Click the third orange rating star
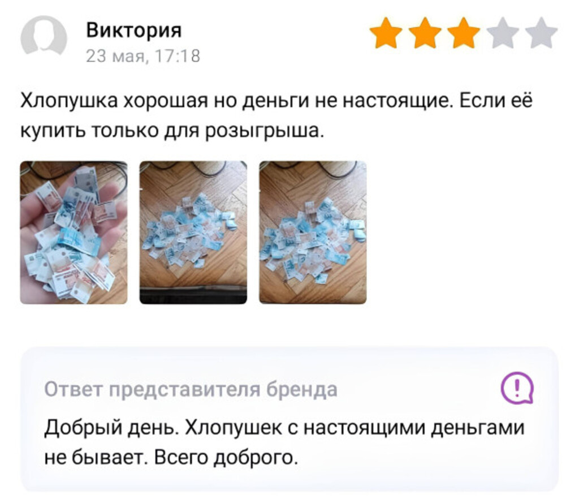The height and width of the screenshot is (503, 579). [464, 33]
